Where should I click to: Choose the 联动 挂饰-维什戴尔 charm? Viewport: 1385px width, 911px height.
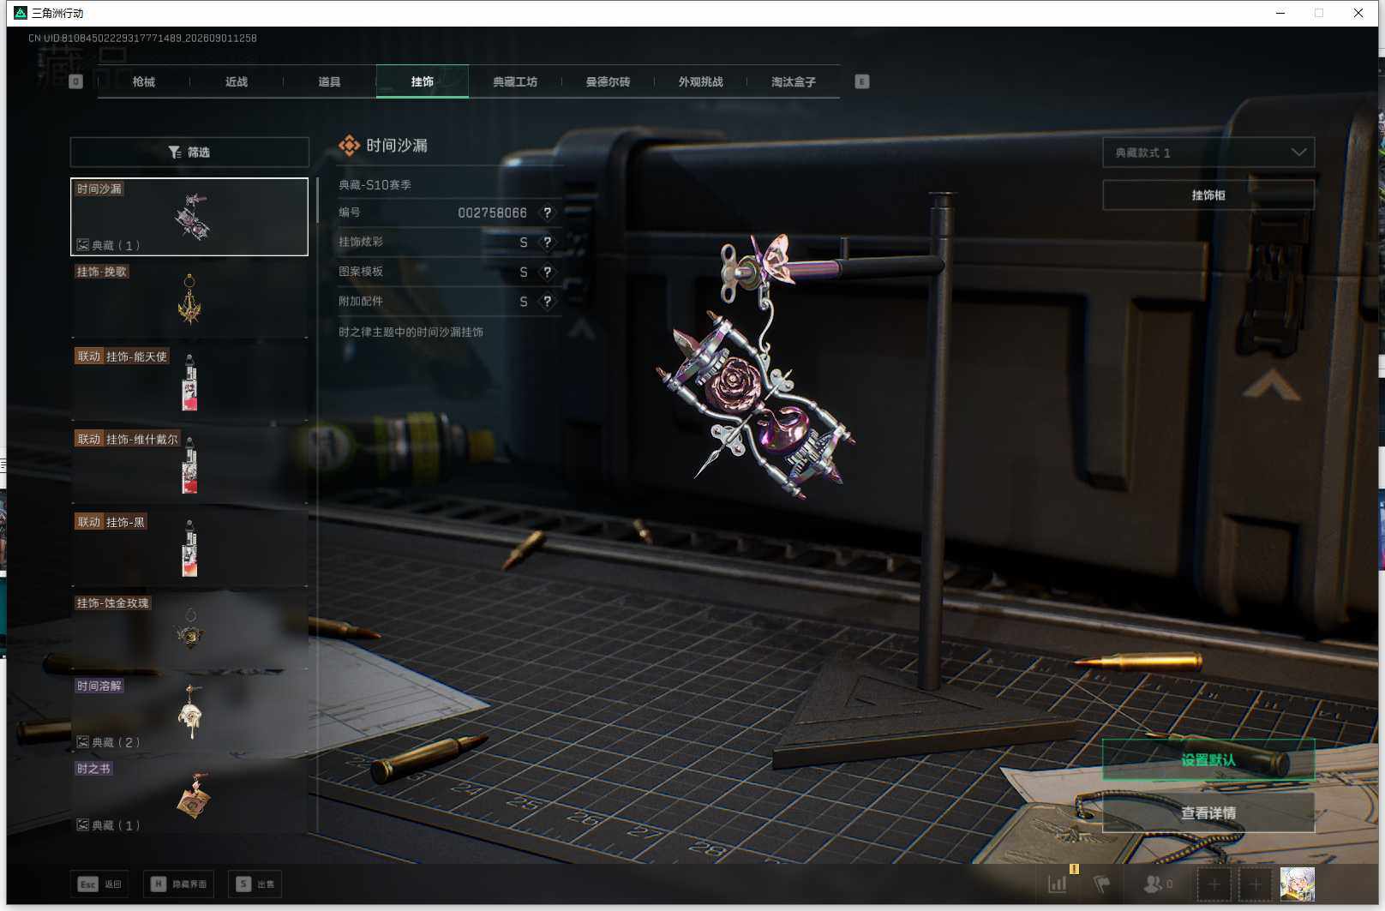tap(189, 466)
